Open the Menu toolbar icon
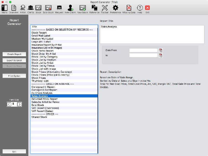 coord(4,9)
